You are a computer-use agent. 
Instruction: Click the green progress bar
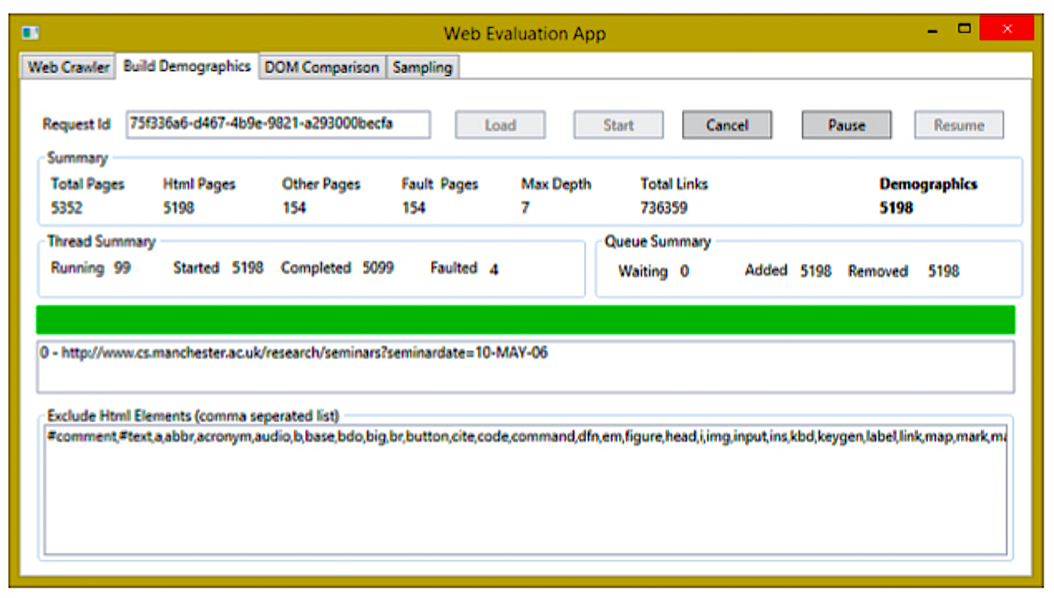525,320
